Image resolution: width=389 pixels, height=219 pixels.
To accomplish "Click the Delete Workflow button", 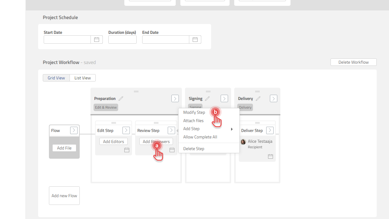I will [353, 62].
